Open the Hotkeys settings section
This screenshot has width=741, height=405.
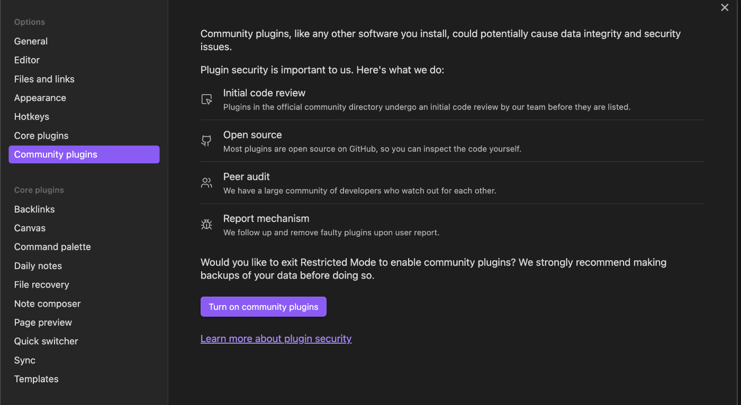coord(32,116)
